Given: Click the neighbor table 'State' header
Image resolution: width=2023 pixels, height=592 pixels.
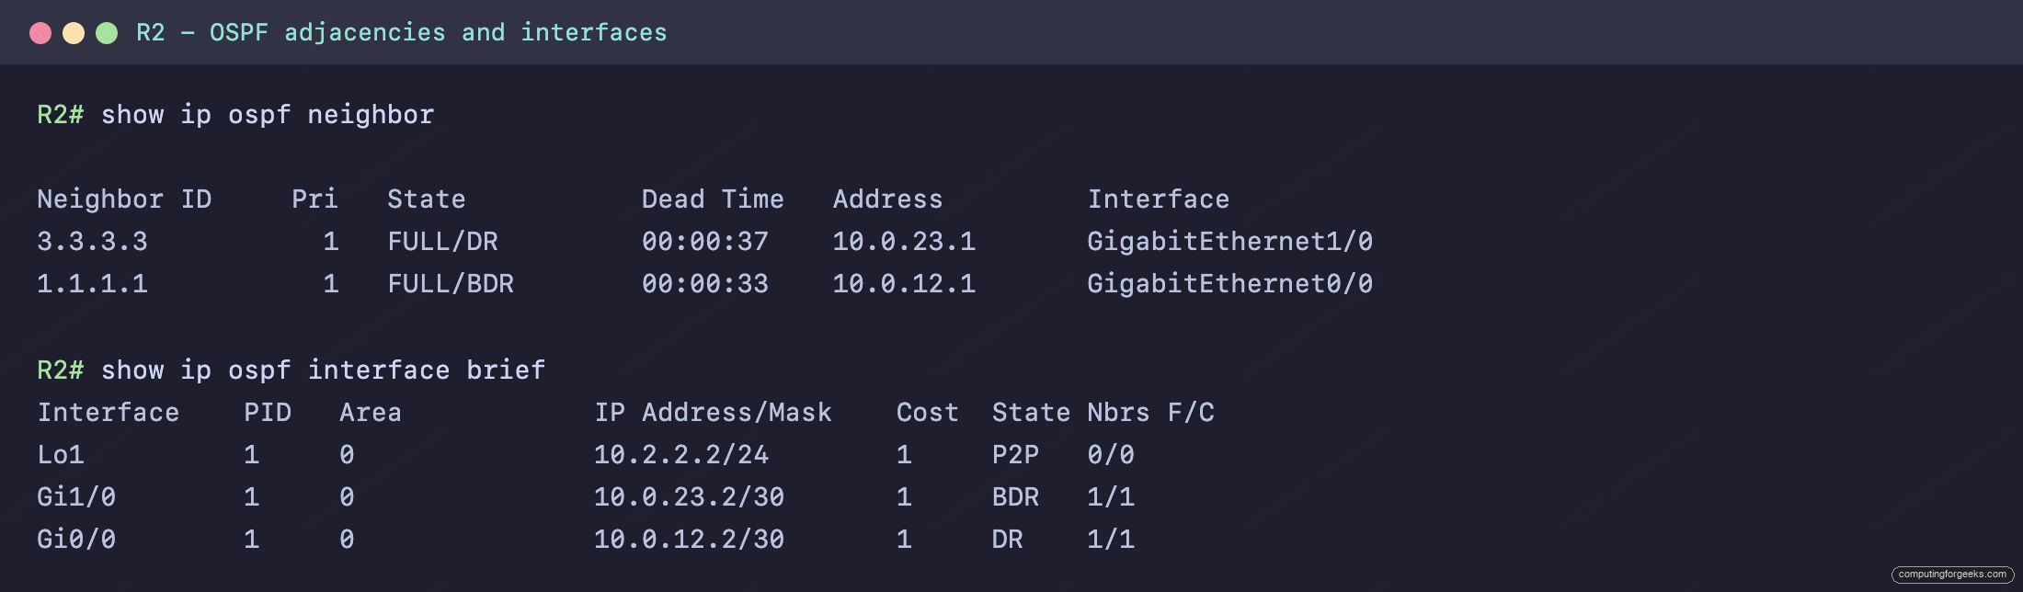Looking at the screenshot, I should coord(427,199).
